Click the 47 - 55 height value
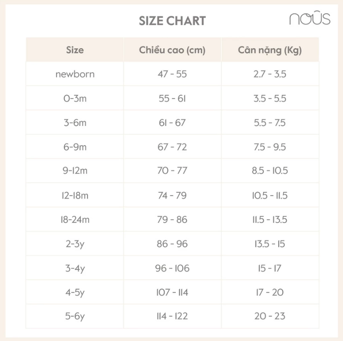The height and width of the screenshot is (341, 343). pos(172,74)
